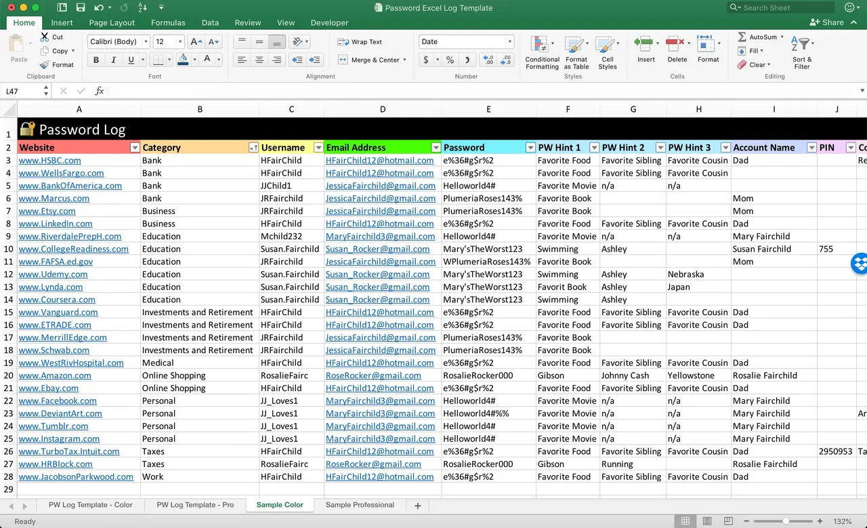
Task: Switch to Sample Professional sheet tab
Action: tap(360, 505)
